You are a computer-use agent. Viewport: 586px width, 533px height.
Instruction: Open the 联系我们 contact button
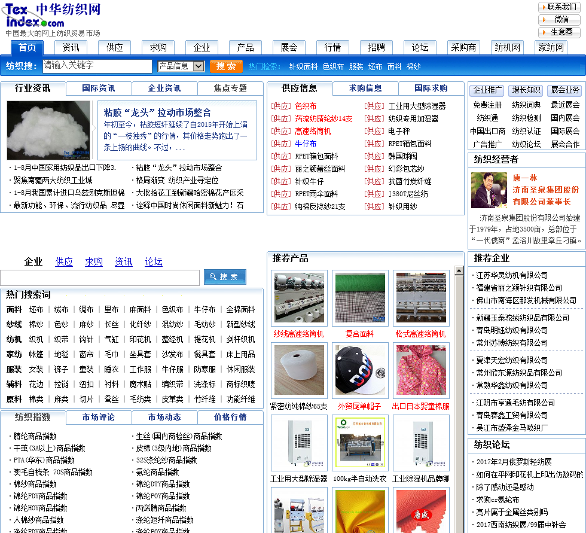tap(560, 7)
